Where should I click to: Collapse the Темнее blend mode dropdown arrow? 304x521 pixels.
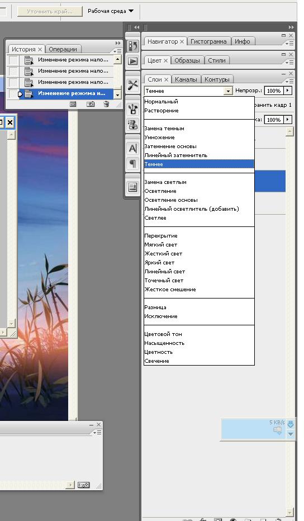(x=228, y=91)
